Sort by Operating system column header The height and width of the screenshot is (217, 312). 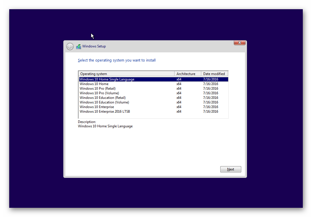126,74
